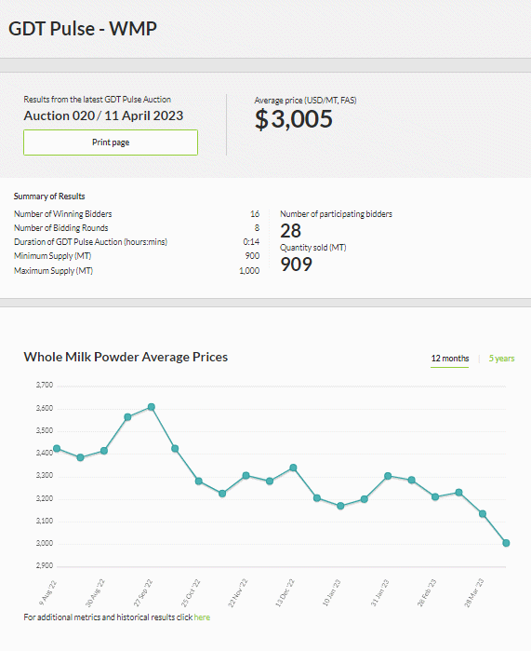Click 'Number of participating bidders' label
The image size is (531, 651).
pos(336,214)
